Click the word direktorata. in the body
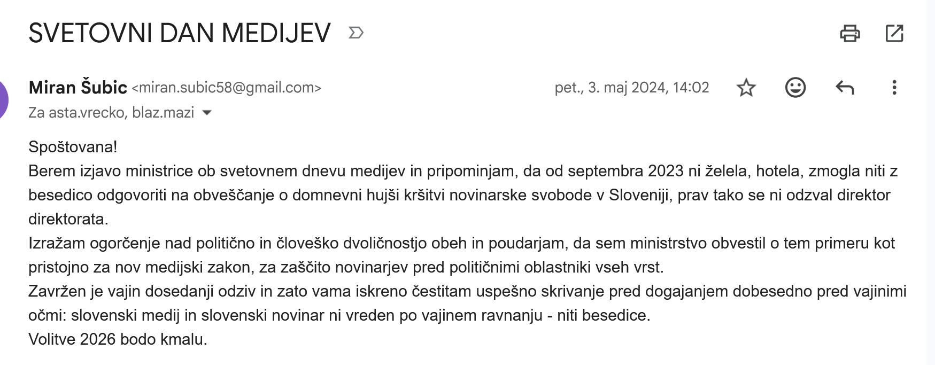 (68, 219)
